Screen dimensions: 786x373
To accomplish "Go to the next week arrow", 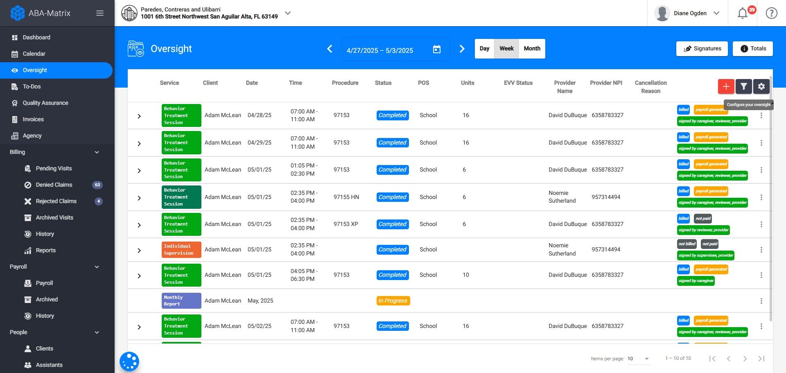I will (462, 49).
